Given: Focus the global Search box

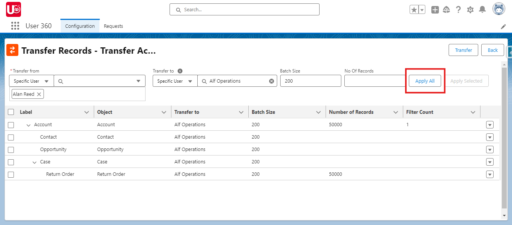Looking at the screenshot, I should click(245, 9).
